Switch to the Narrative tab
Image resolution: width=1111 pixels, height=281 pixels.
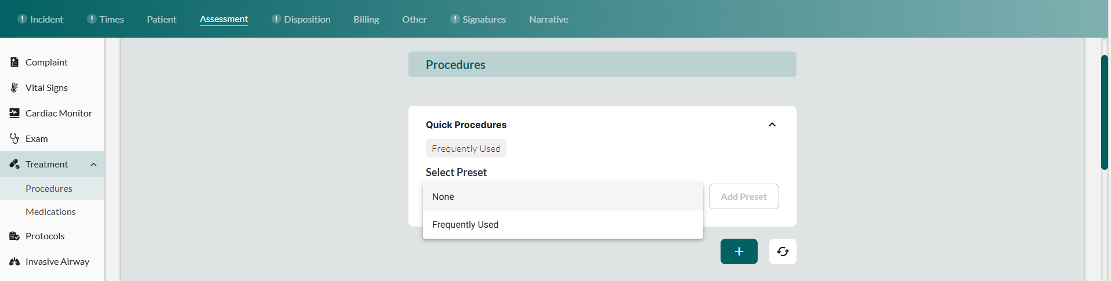[548, 19]
